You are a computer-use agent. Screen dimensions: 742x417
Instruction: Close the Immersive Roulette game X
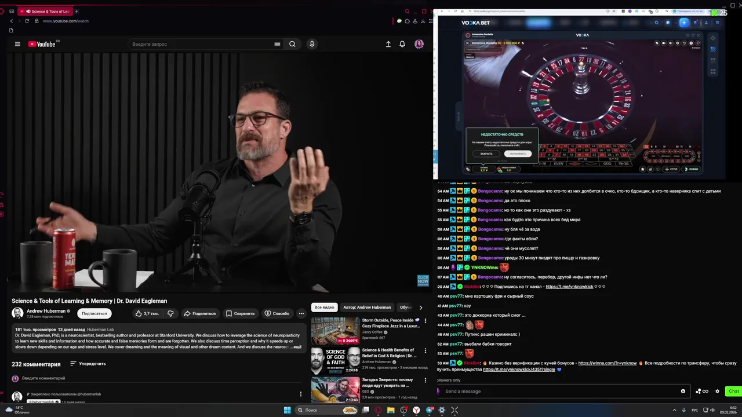point(467,43)
